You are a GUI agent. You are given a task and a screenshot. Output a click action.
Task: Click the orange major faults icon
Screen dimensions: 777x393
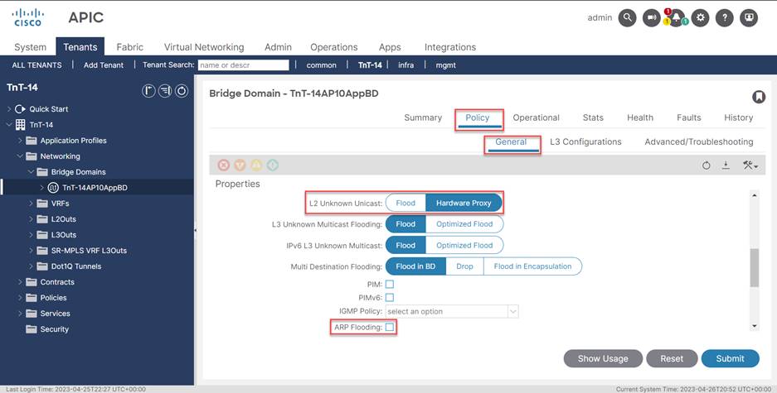point(240,165)
